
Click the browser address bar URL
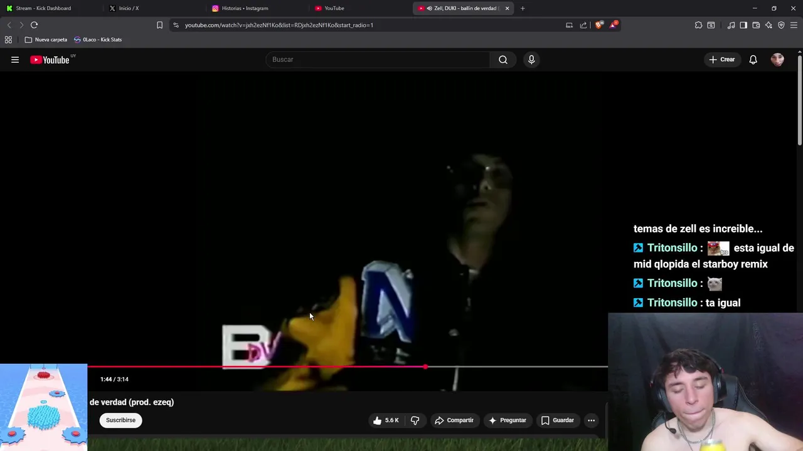[279, 25]
